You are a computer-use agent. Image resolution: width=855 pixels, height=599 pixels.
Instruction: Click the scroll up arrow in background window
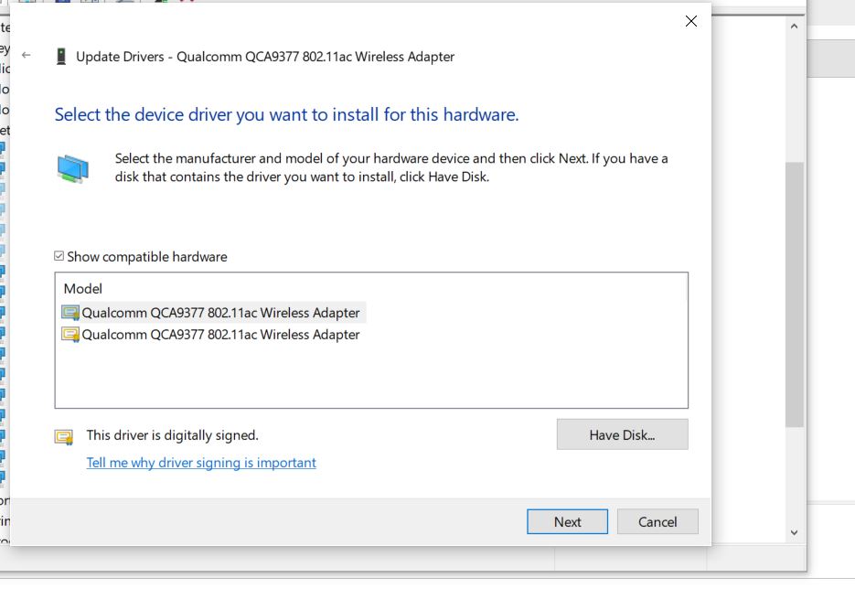coord(795,27)
